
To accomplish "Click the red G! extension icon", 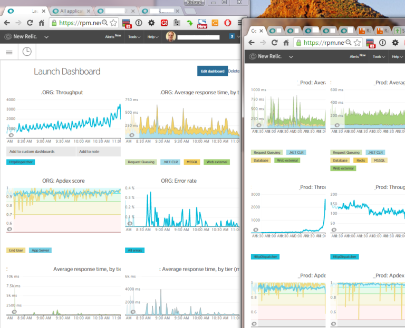I will (x=164, y=23).
